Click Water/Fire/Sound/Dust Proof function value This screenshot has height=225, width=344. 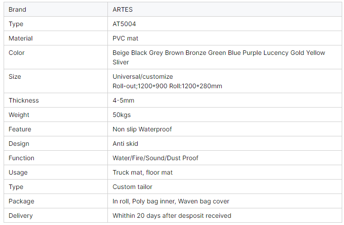pos(155,158)
